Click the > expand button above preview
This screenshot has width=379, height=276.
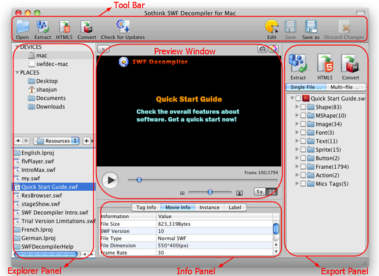(x=103, y=49)
